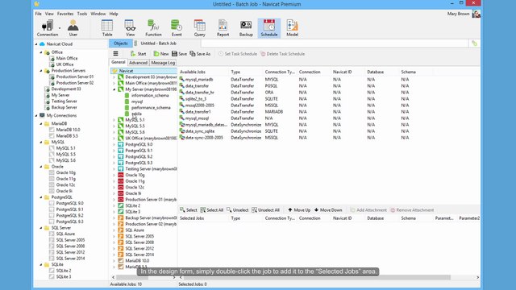Open the User toolbar icon

point(73,28)
